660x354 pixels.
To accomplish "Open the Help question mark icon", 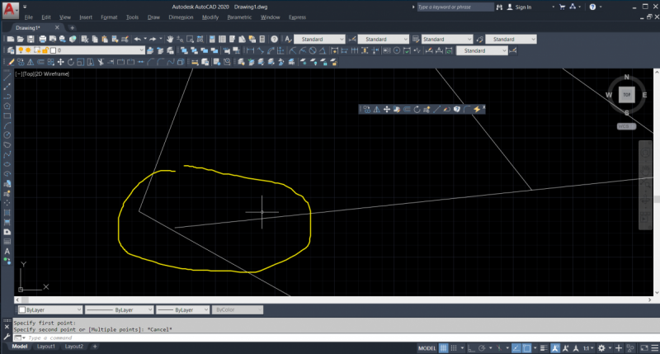I will tap(275, 39).
